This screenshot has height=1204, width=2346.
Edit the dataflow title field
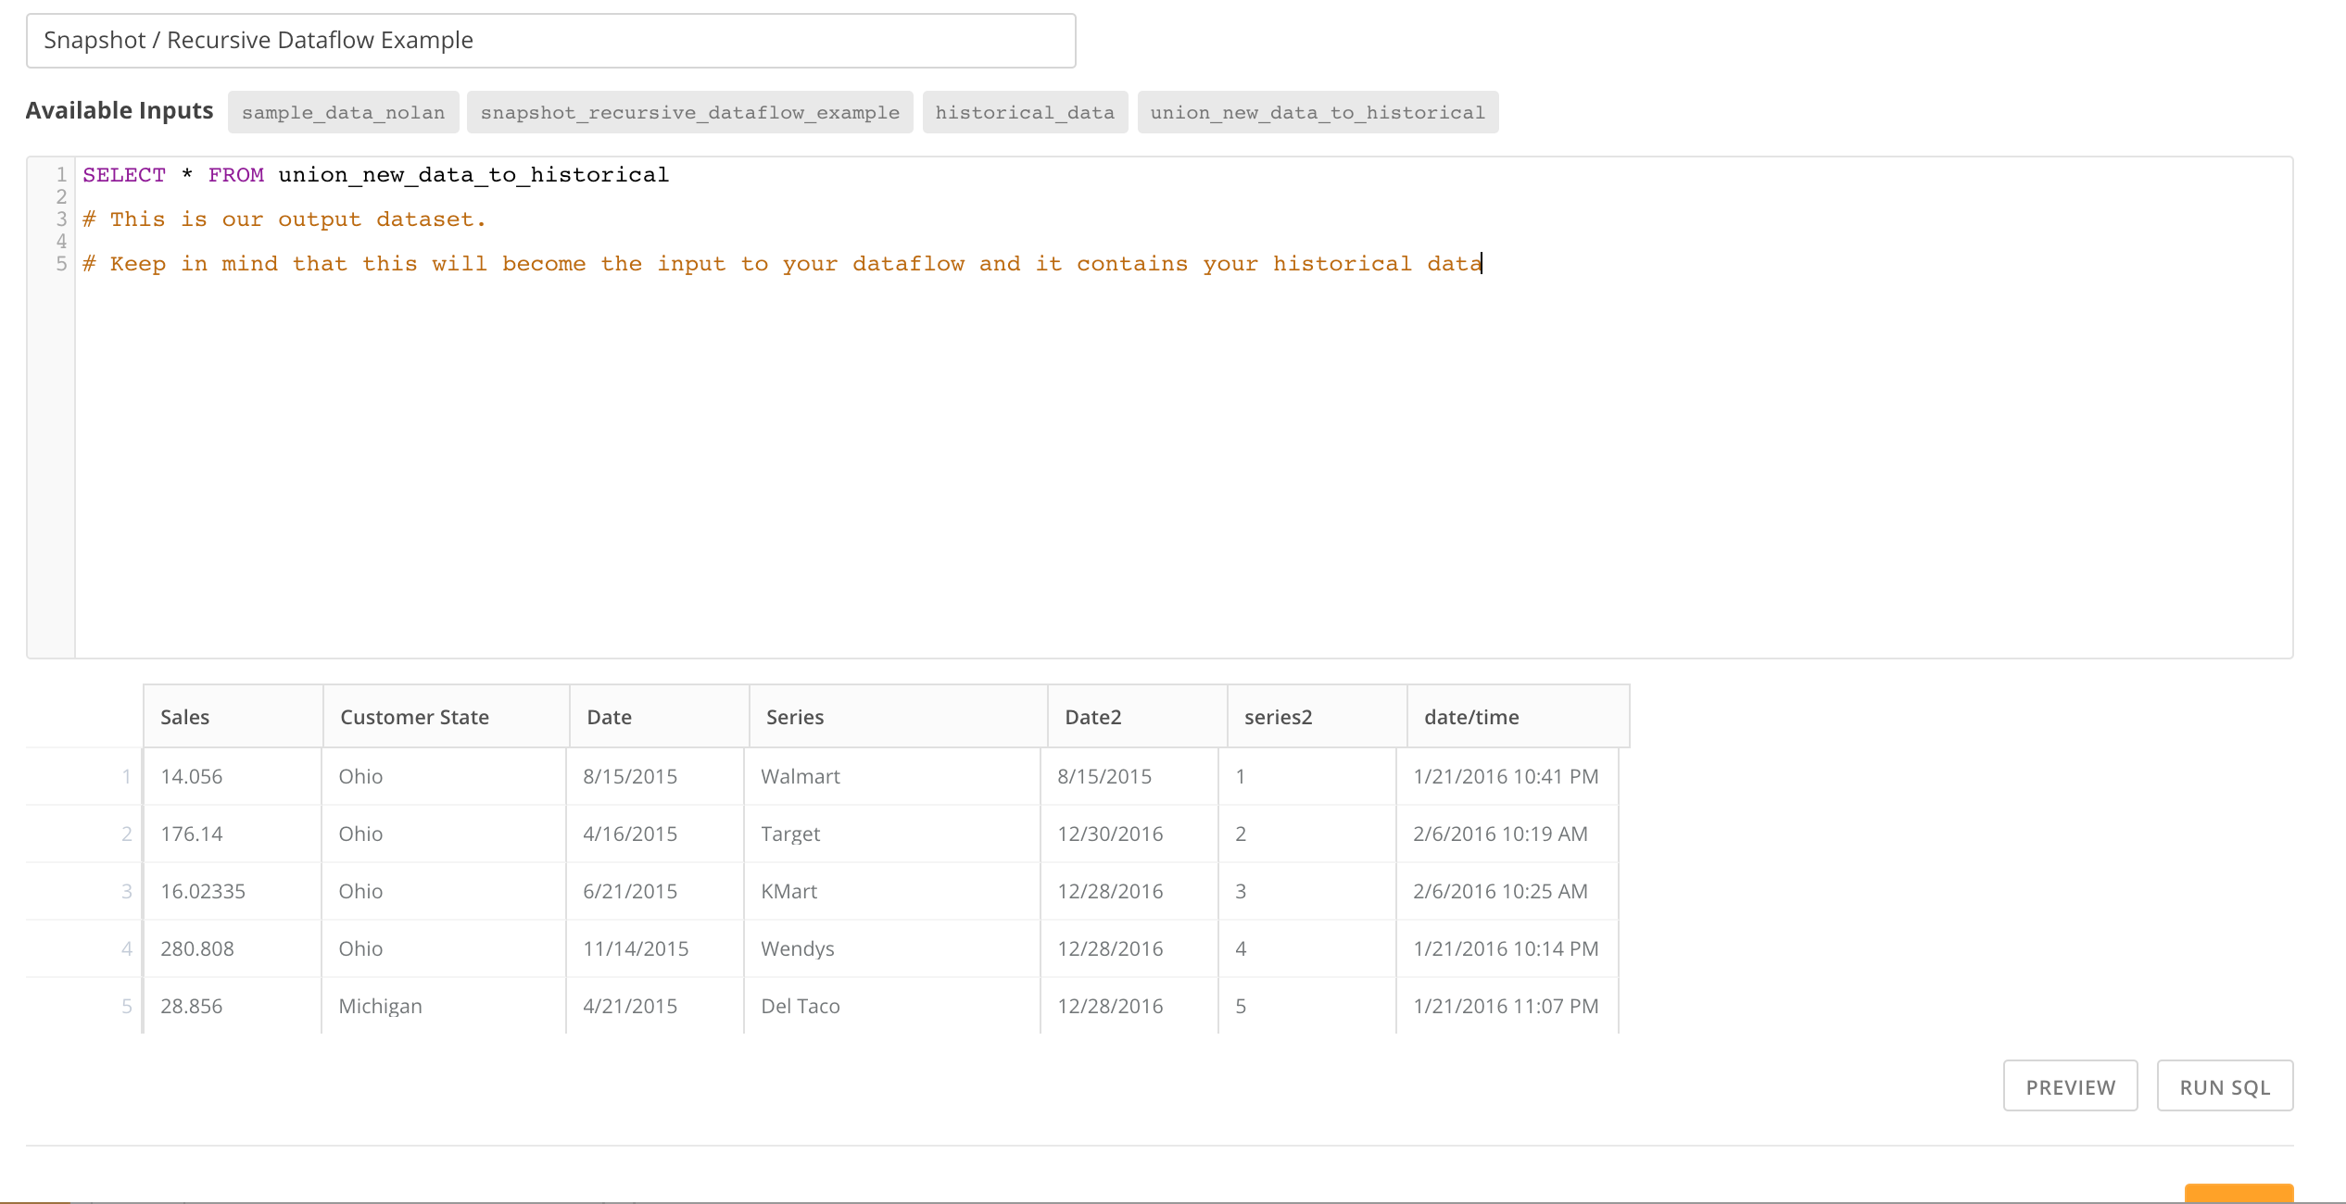(x=550, y=40)
